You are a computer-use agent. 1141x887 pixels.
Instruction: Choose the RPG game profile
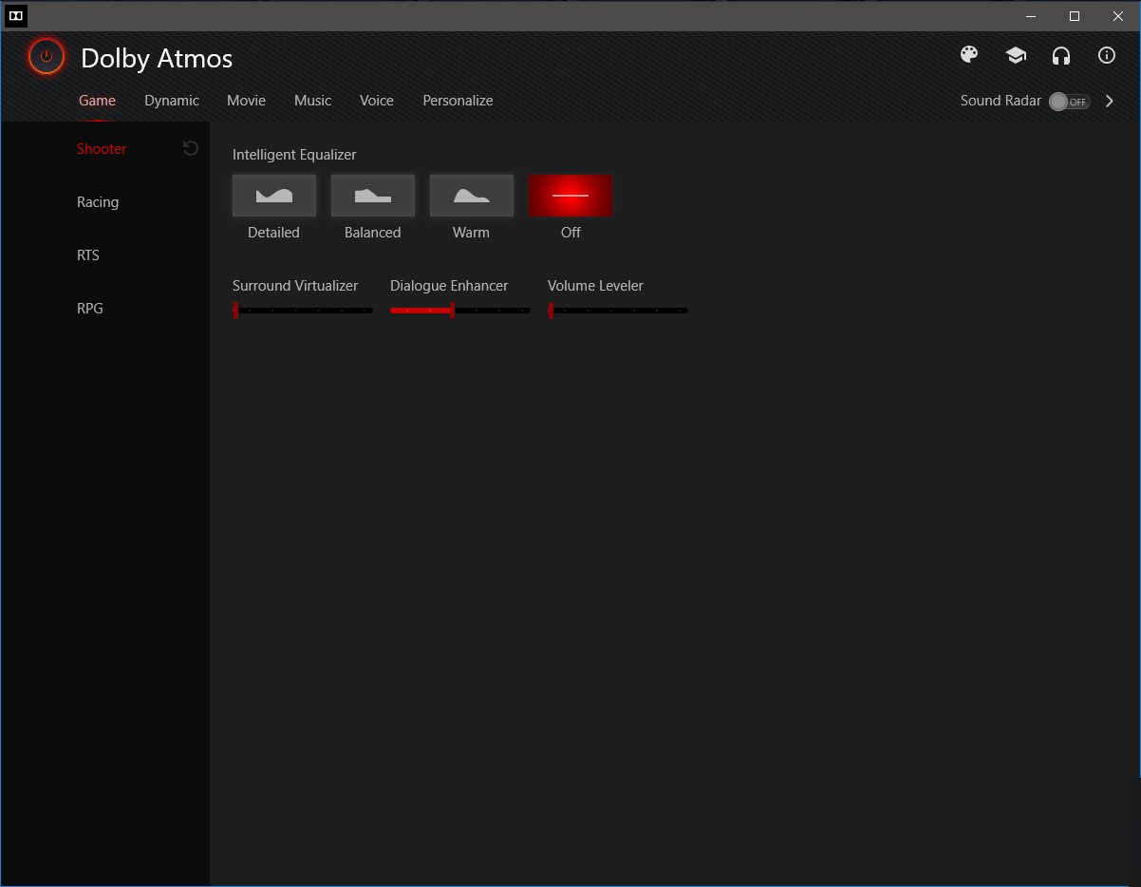(90, 309)
